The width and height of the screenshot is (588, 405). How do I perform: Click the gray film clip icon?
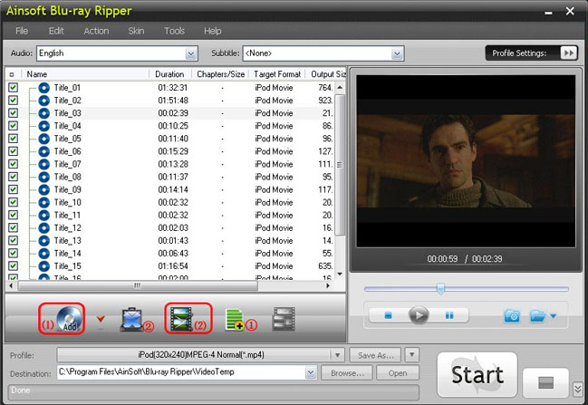click(284, 318)
